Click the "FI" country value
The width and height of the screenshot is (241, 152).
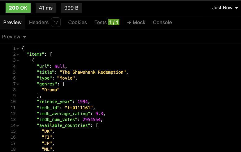pyautogui.click(x=47, y=137)
